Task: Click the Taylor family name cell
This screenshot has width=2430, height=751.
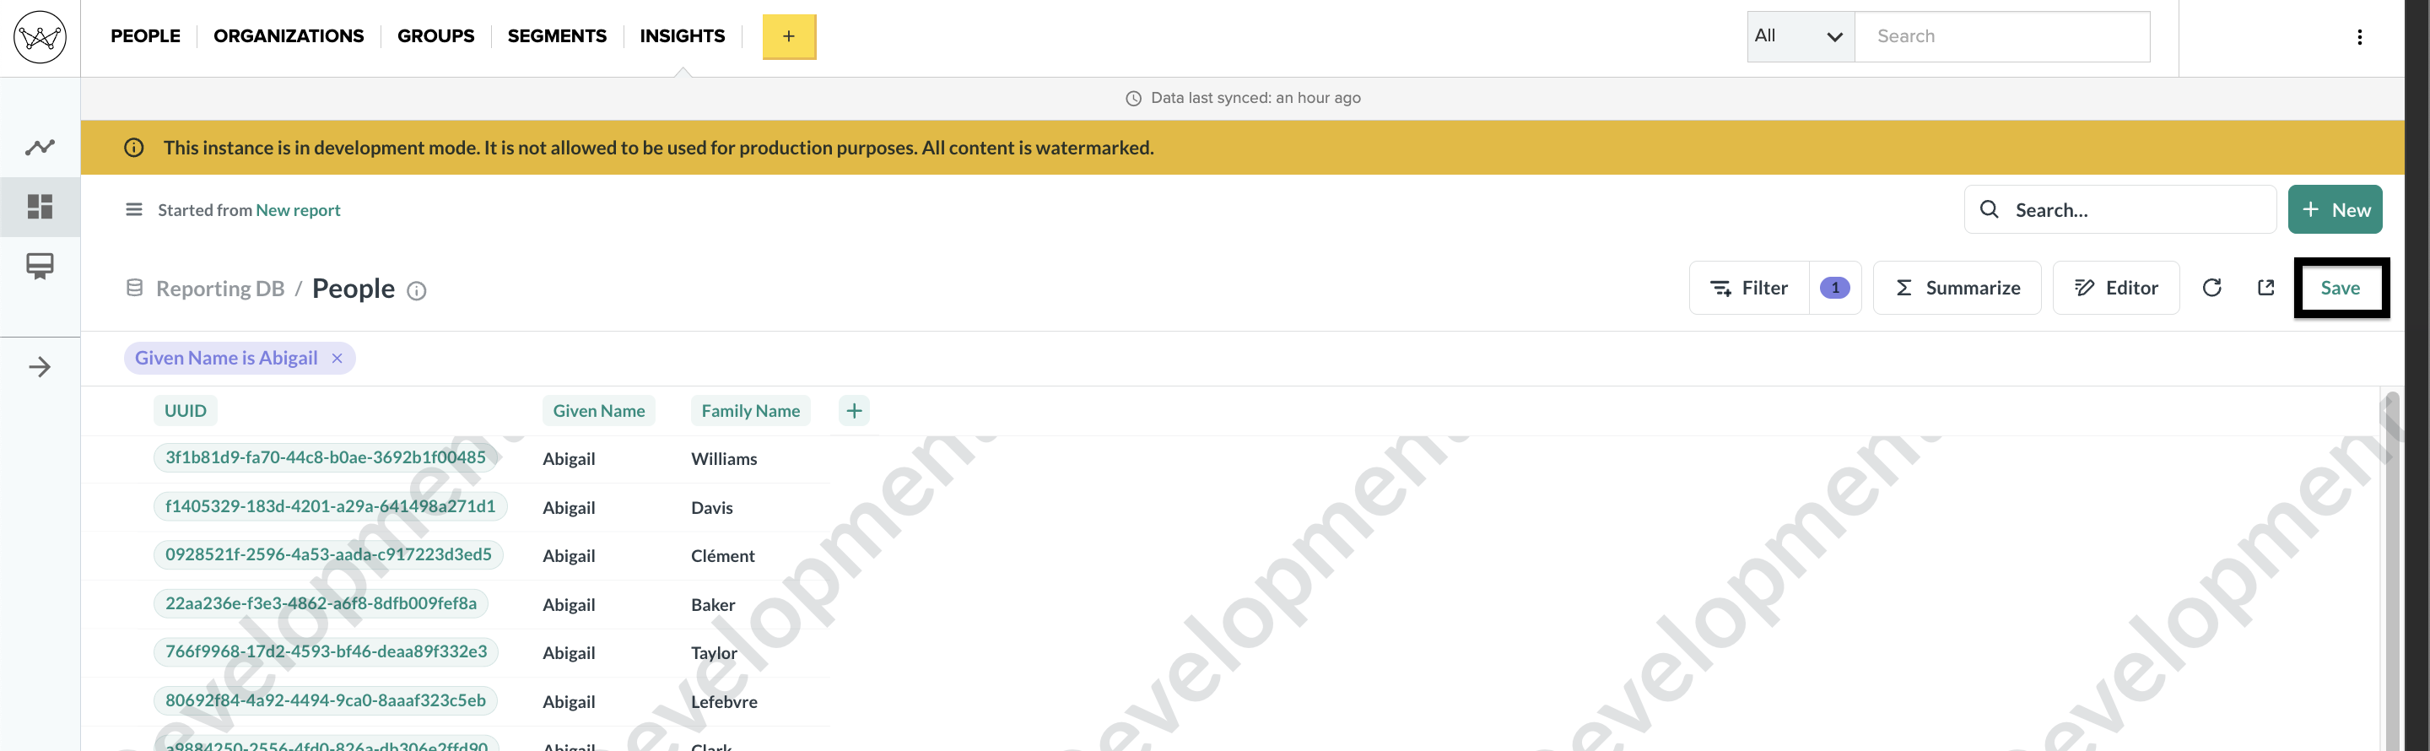Action: pos(714,653)
